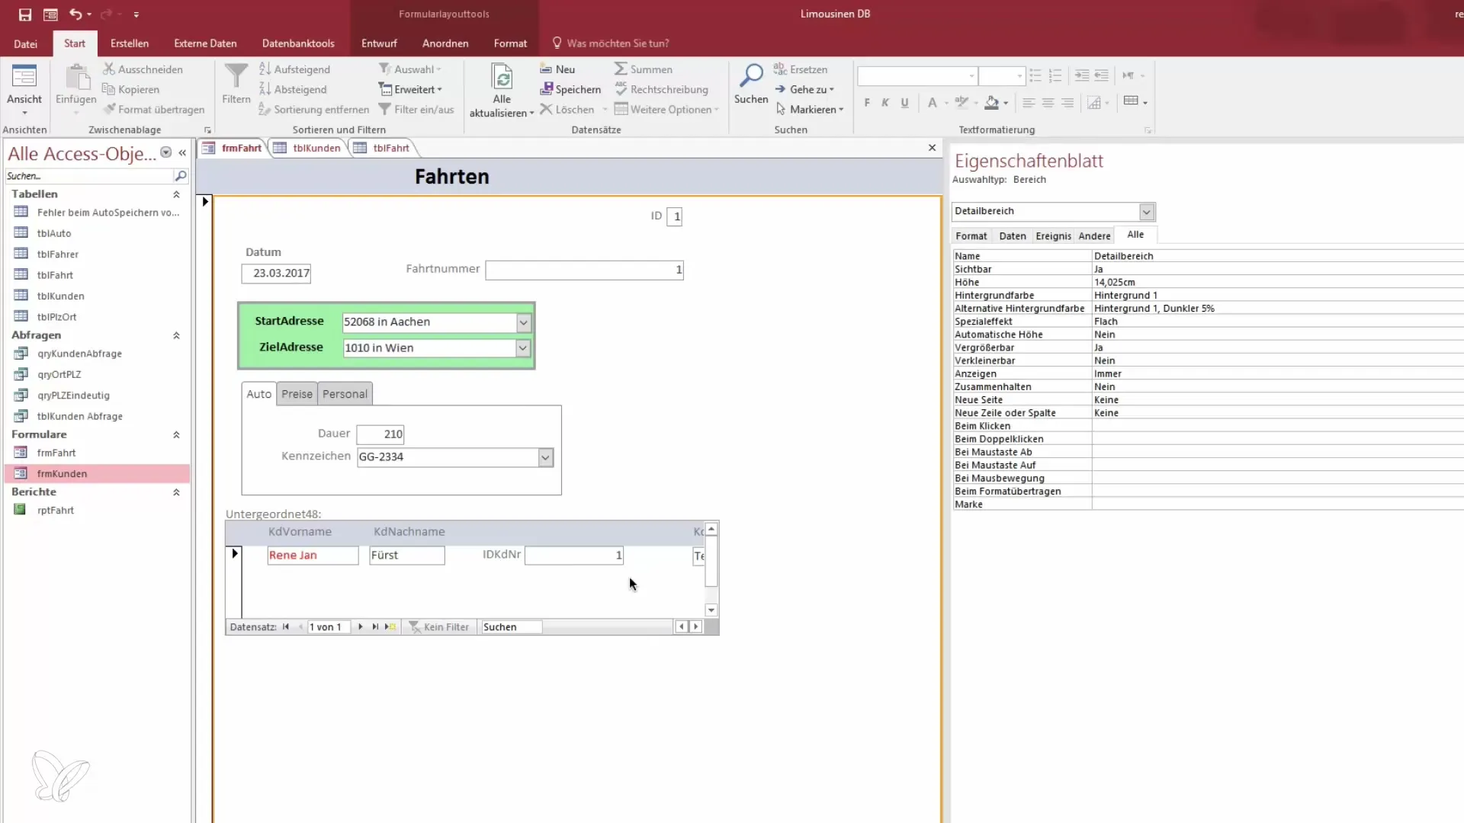Open Erweitert filter options
1464x823 pixels.
[x=411, y=89]
